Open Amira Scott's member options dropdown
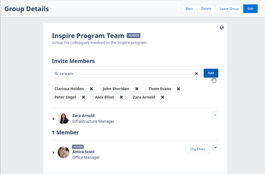The width and height of the screenshot is (265, 174). coord(215,148)
